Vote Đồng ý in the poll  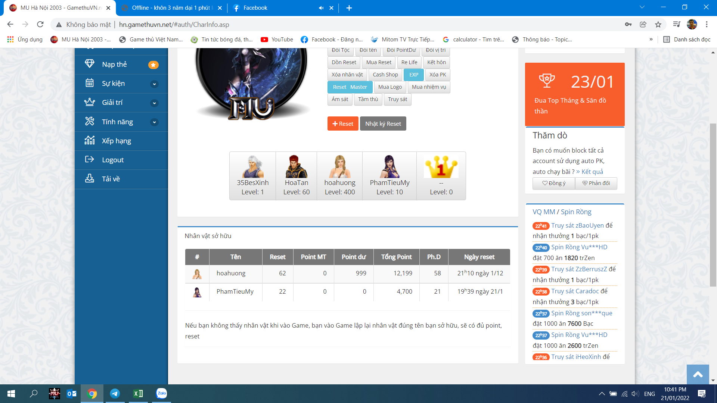click(554, 183)
